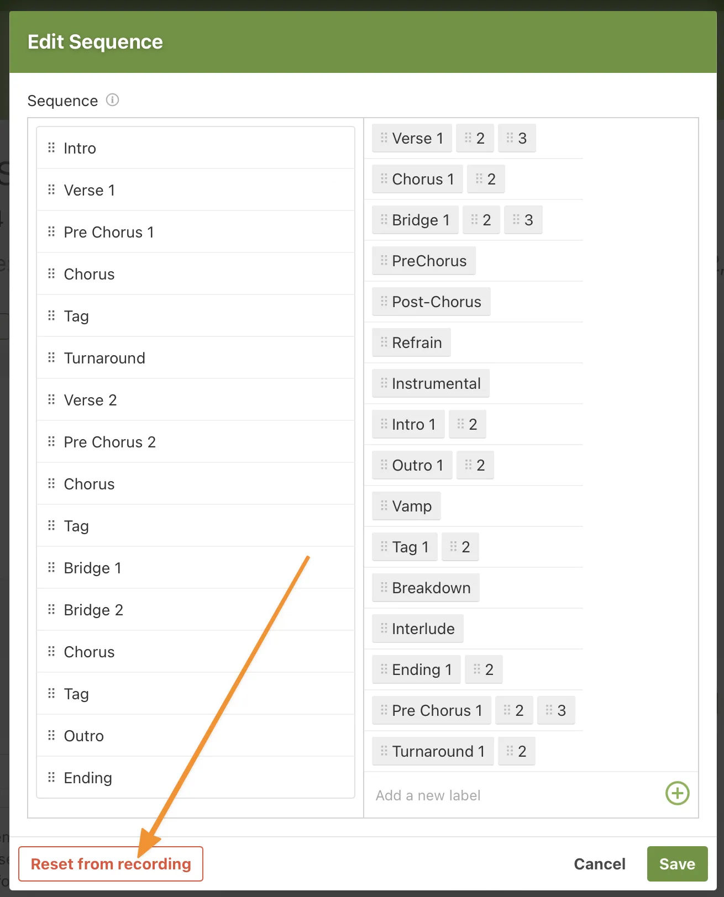
Task: Select the Interlude label chip
Action: click(418, 629)
